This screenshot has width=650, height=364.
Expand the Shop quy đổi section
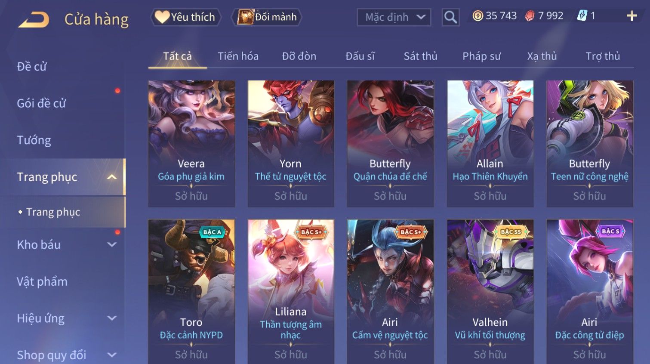point(112,355)
